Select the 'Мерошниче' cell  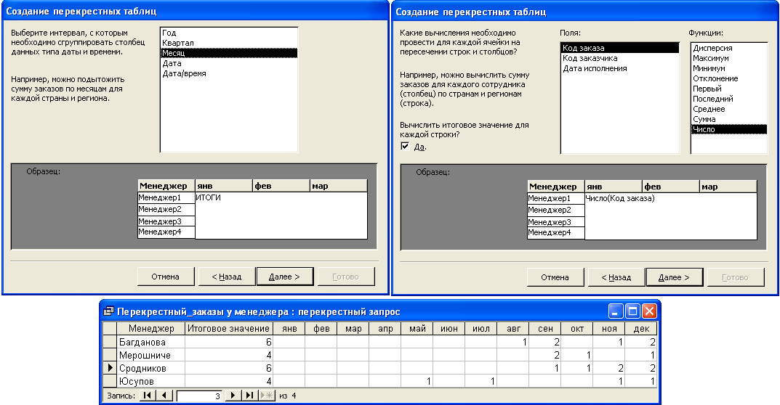tap(150, 355)
